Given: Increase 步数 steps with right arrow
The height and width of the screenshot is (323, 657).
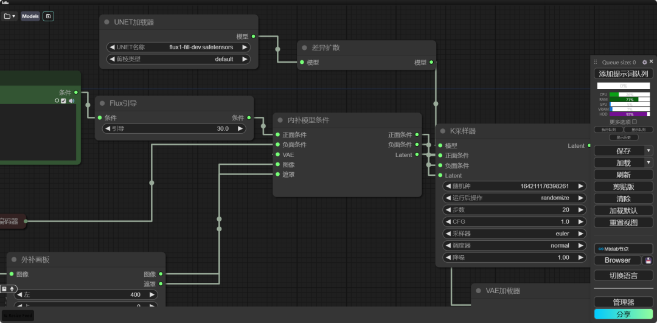Looking at the screenshot, I should coord(581,210).
